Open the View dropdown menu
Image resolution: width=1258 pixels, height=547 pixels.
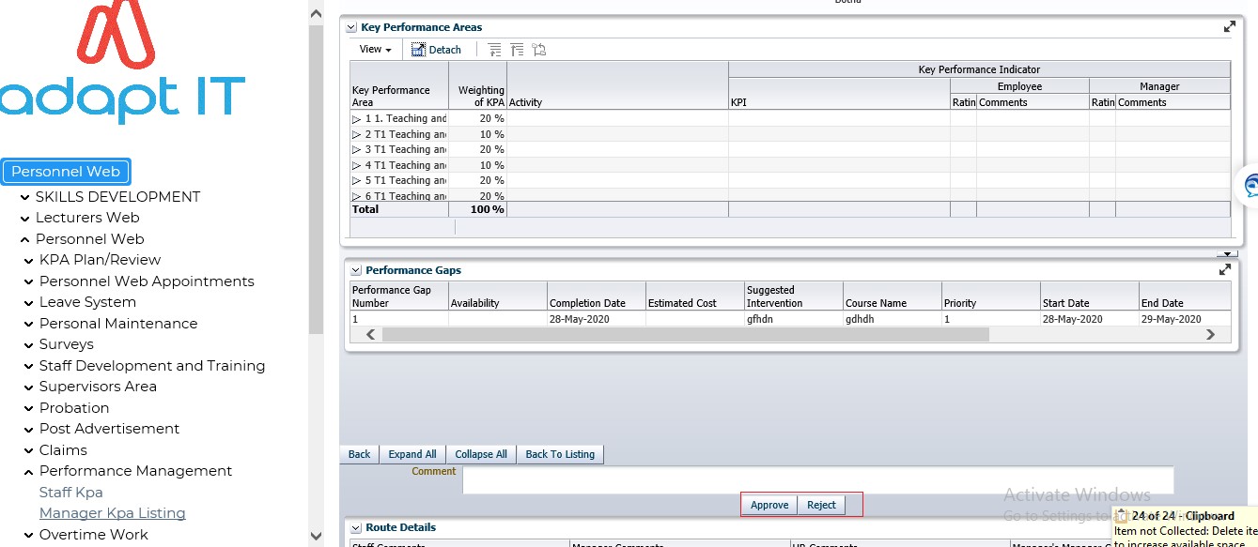375,50
